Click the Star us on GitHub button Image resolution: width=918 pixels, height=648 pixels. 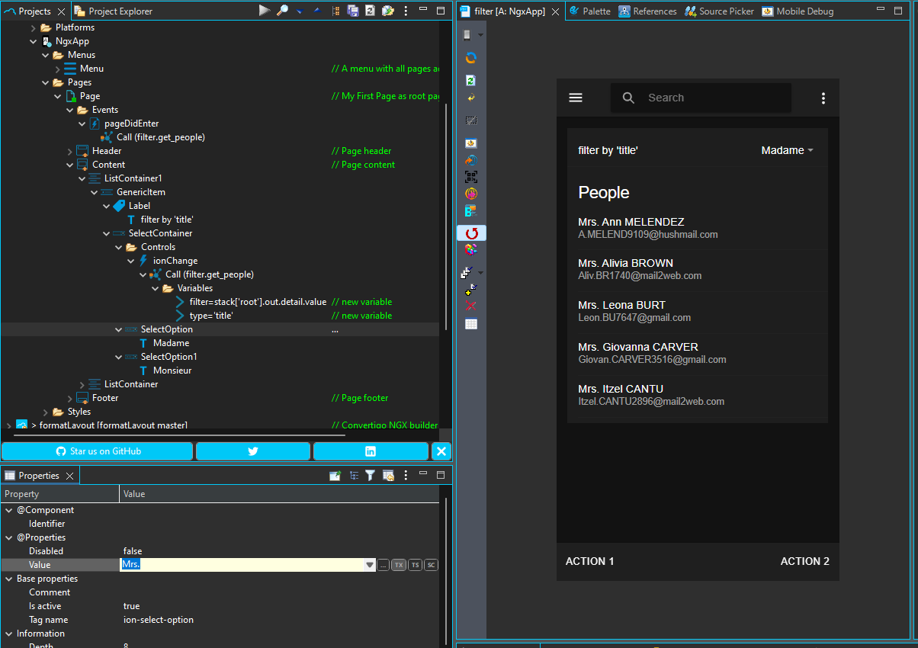98,451
